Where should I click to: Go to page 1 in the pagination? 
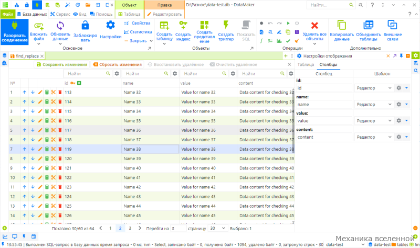(110, 228)
